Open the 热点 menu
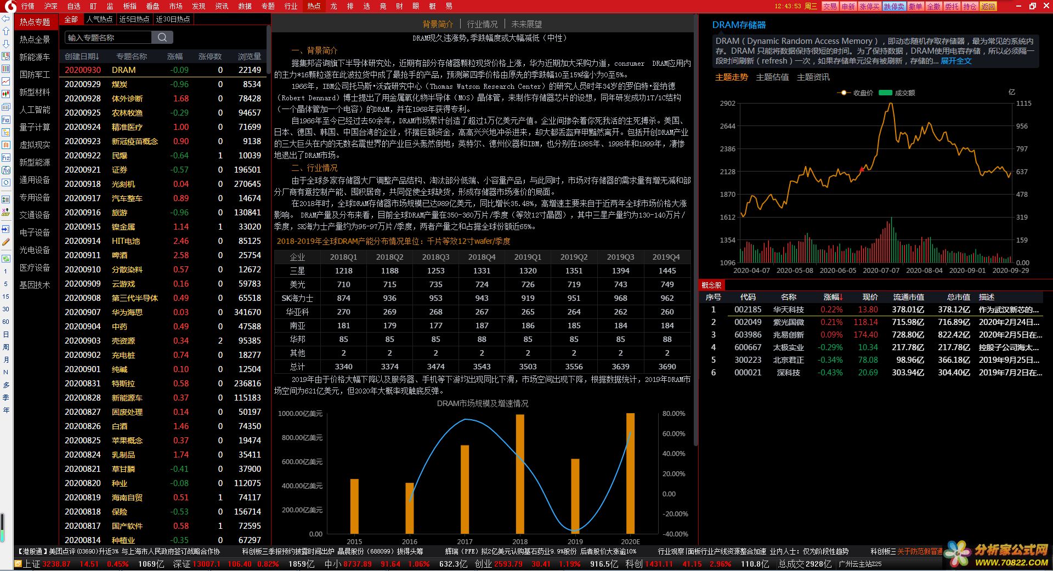Viewport: 1053px width, 571px height. [314, 6]
